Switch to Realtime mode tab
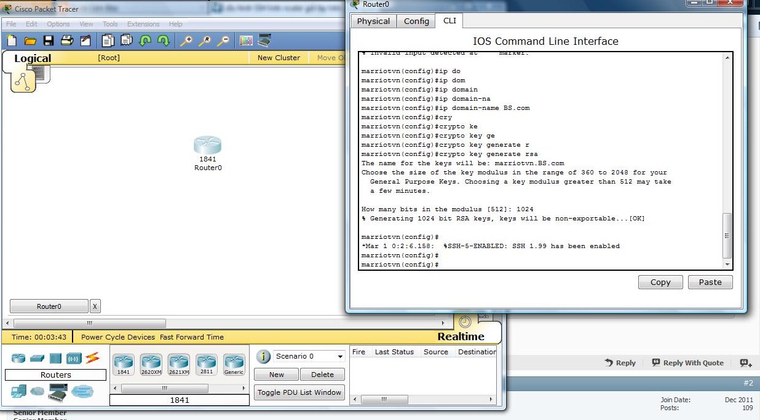Image resolution: width=760 pixels, height=420 pixels. [x=461, y=336]
